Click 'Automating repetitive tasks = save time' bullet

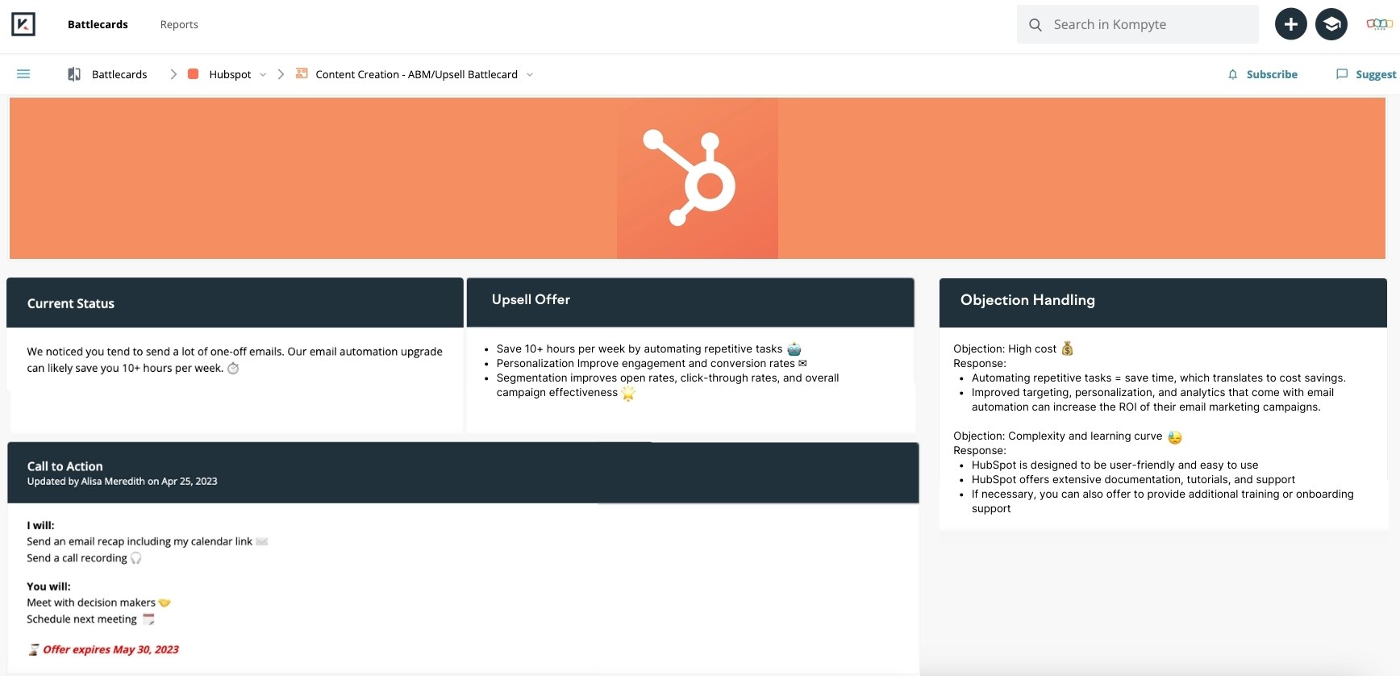[1158, 378]
